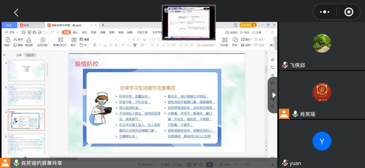Open the meeting record circle button
The height and width of the screenshot is (168, 365).
[x=349, y=12]
